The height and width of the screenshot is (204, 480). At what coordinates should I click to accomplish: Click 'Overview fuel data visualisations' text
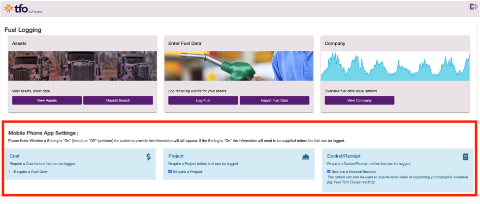(x=351, y=91)
